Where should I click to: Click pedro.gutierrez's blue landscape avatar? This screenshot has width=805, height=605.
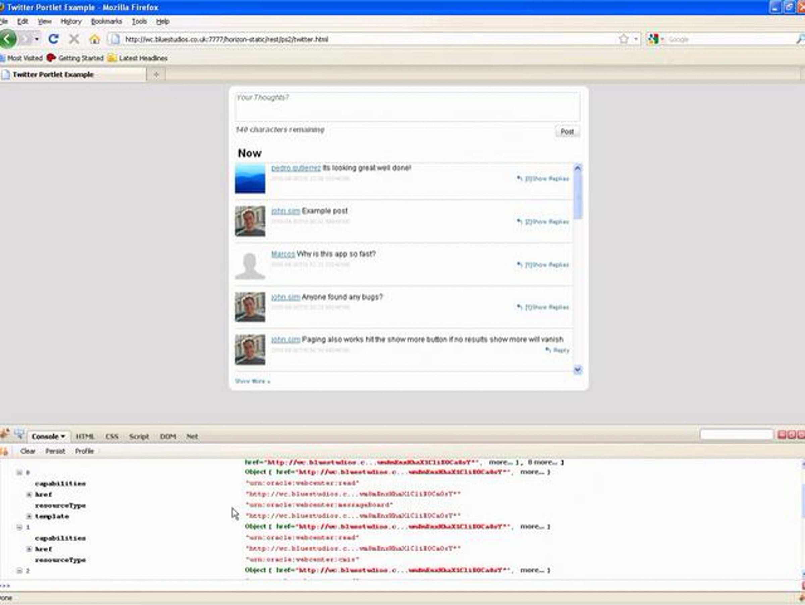(250, 178)
